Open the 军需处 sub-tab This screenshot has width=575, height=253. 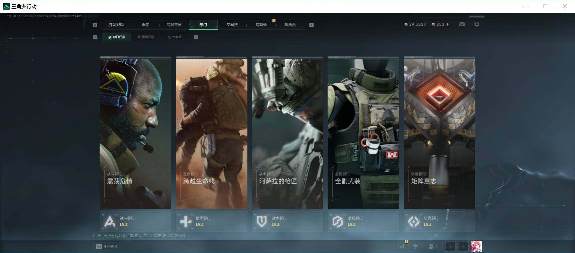175,37
